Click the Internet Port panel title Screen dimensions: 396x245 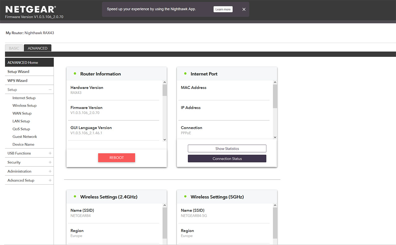(204, 74)
